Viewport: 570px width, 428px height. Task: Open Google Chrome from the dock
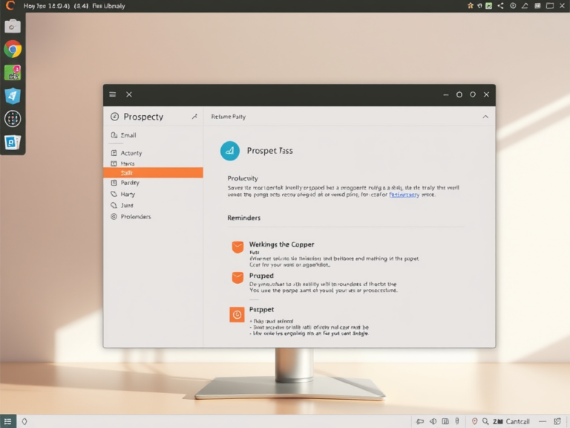pyautogui.click(x=13, y=49)
